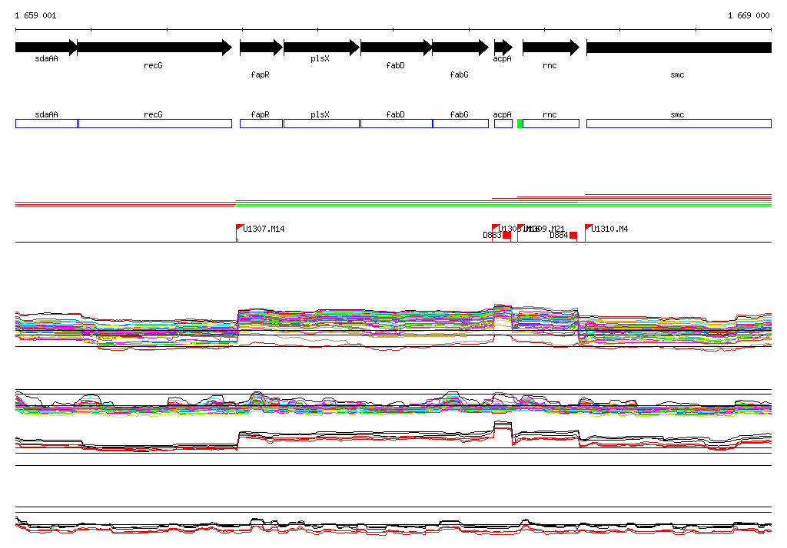The image size is (787, 548).
Task: Click the fabG label under the black arrow
Action: (x=459, y=74)
